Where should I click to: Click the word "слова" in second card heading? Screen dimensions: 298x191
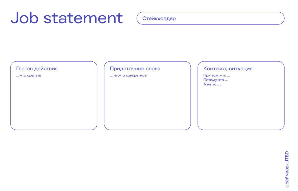153,69
